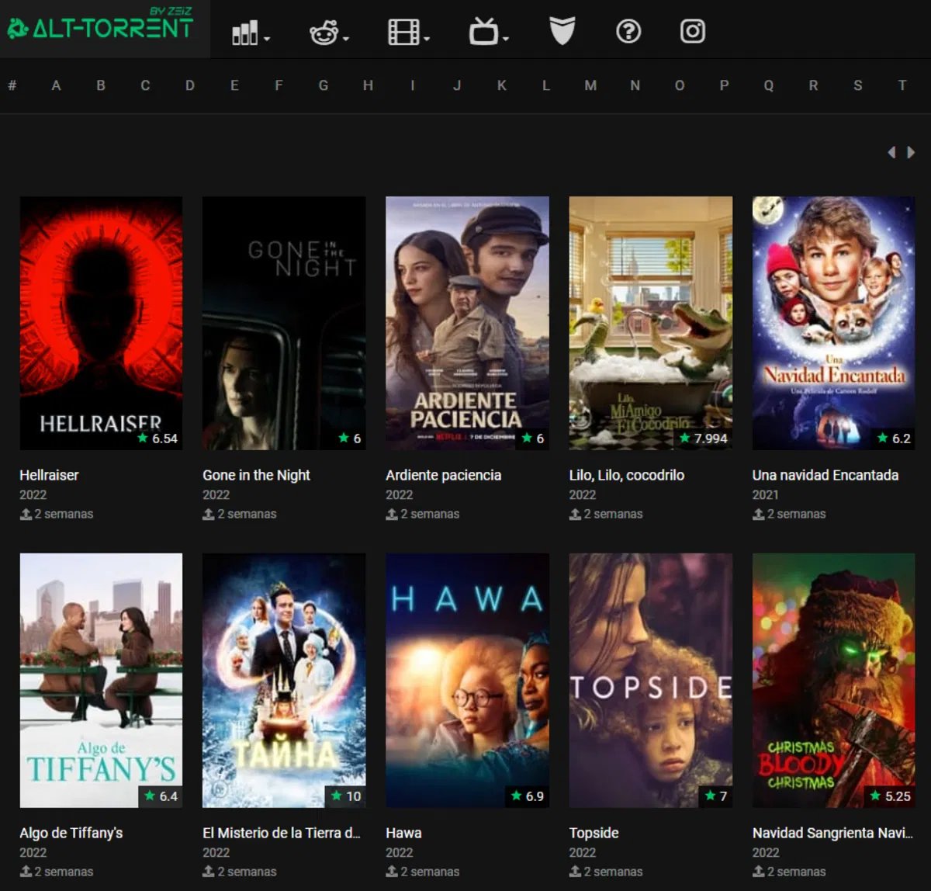Filter titles by the # symbol

(12, 85)
